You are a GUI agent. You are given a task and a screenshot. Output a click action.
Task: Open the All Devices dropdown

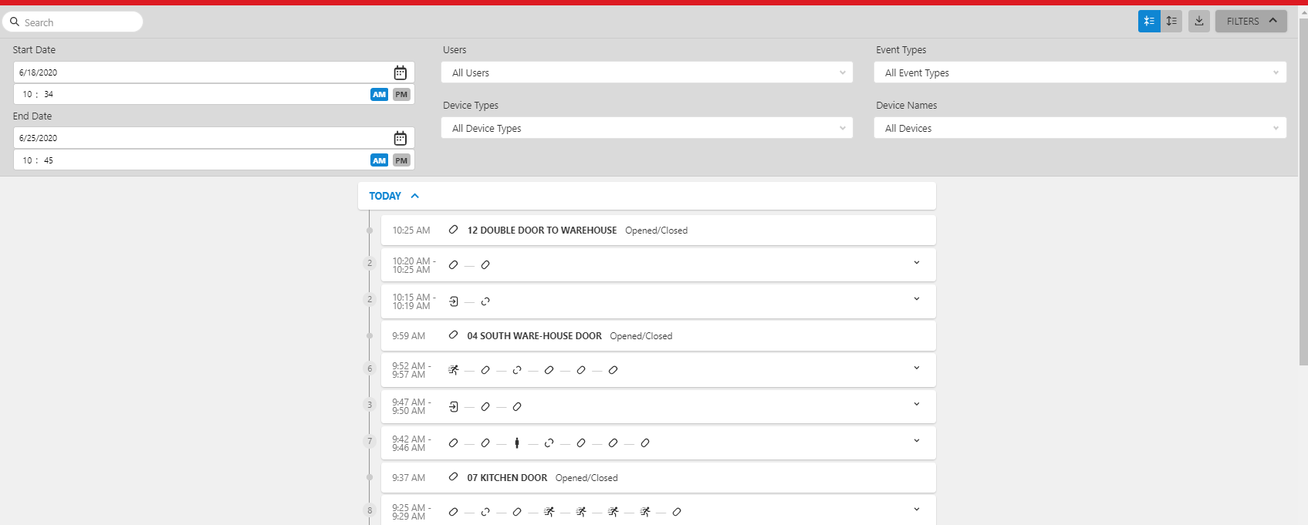[1080, 128]
